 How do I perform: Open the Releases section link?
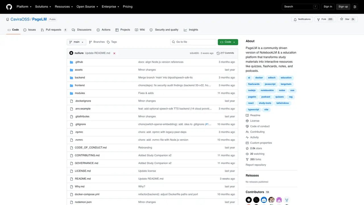pyautogui.click(x=252, y=175)
